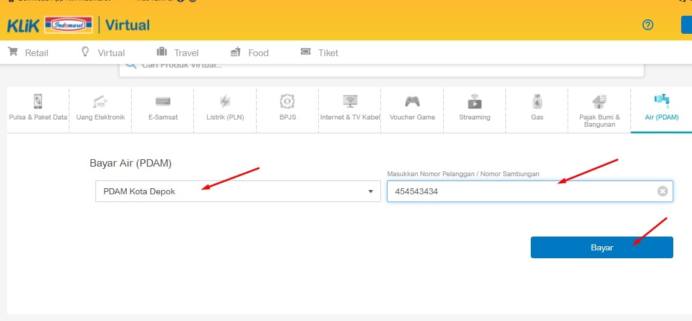Click the Bayar Air (PDAM) heading
The image size is (692, 321).
pyautogui.click(x=130, y=163)
